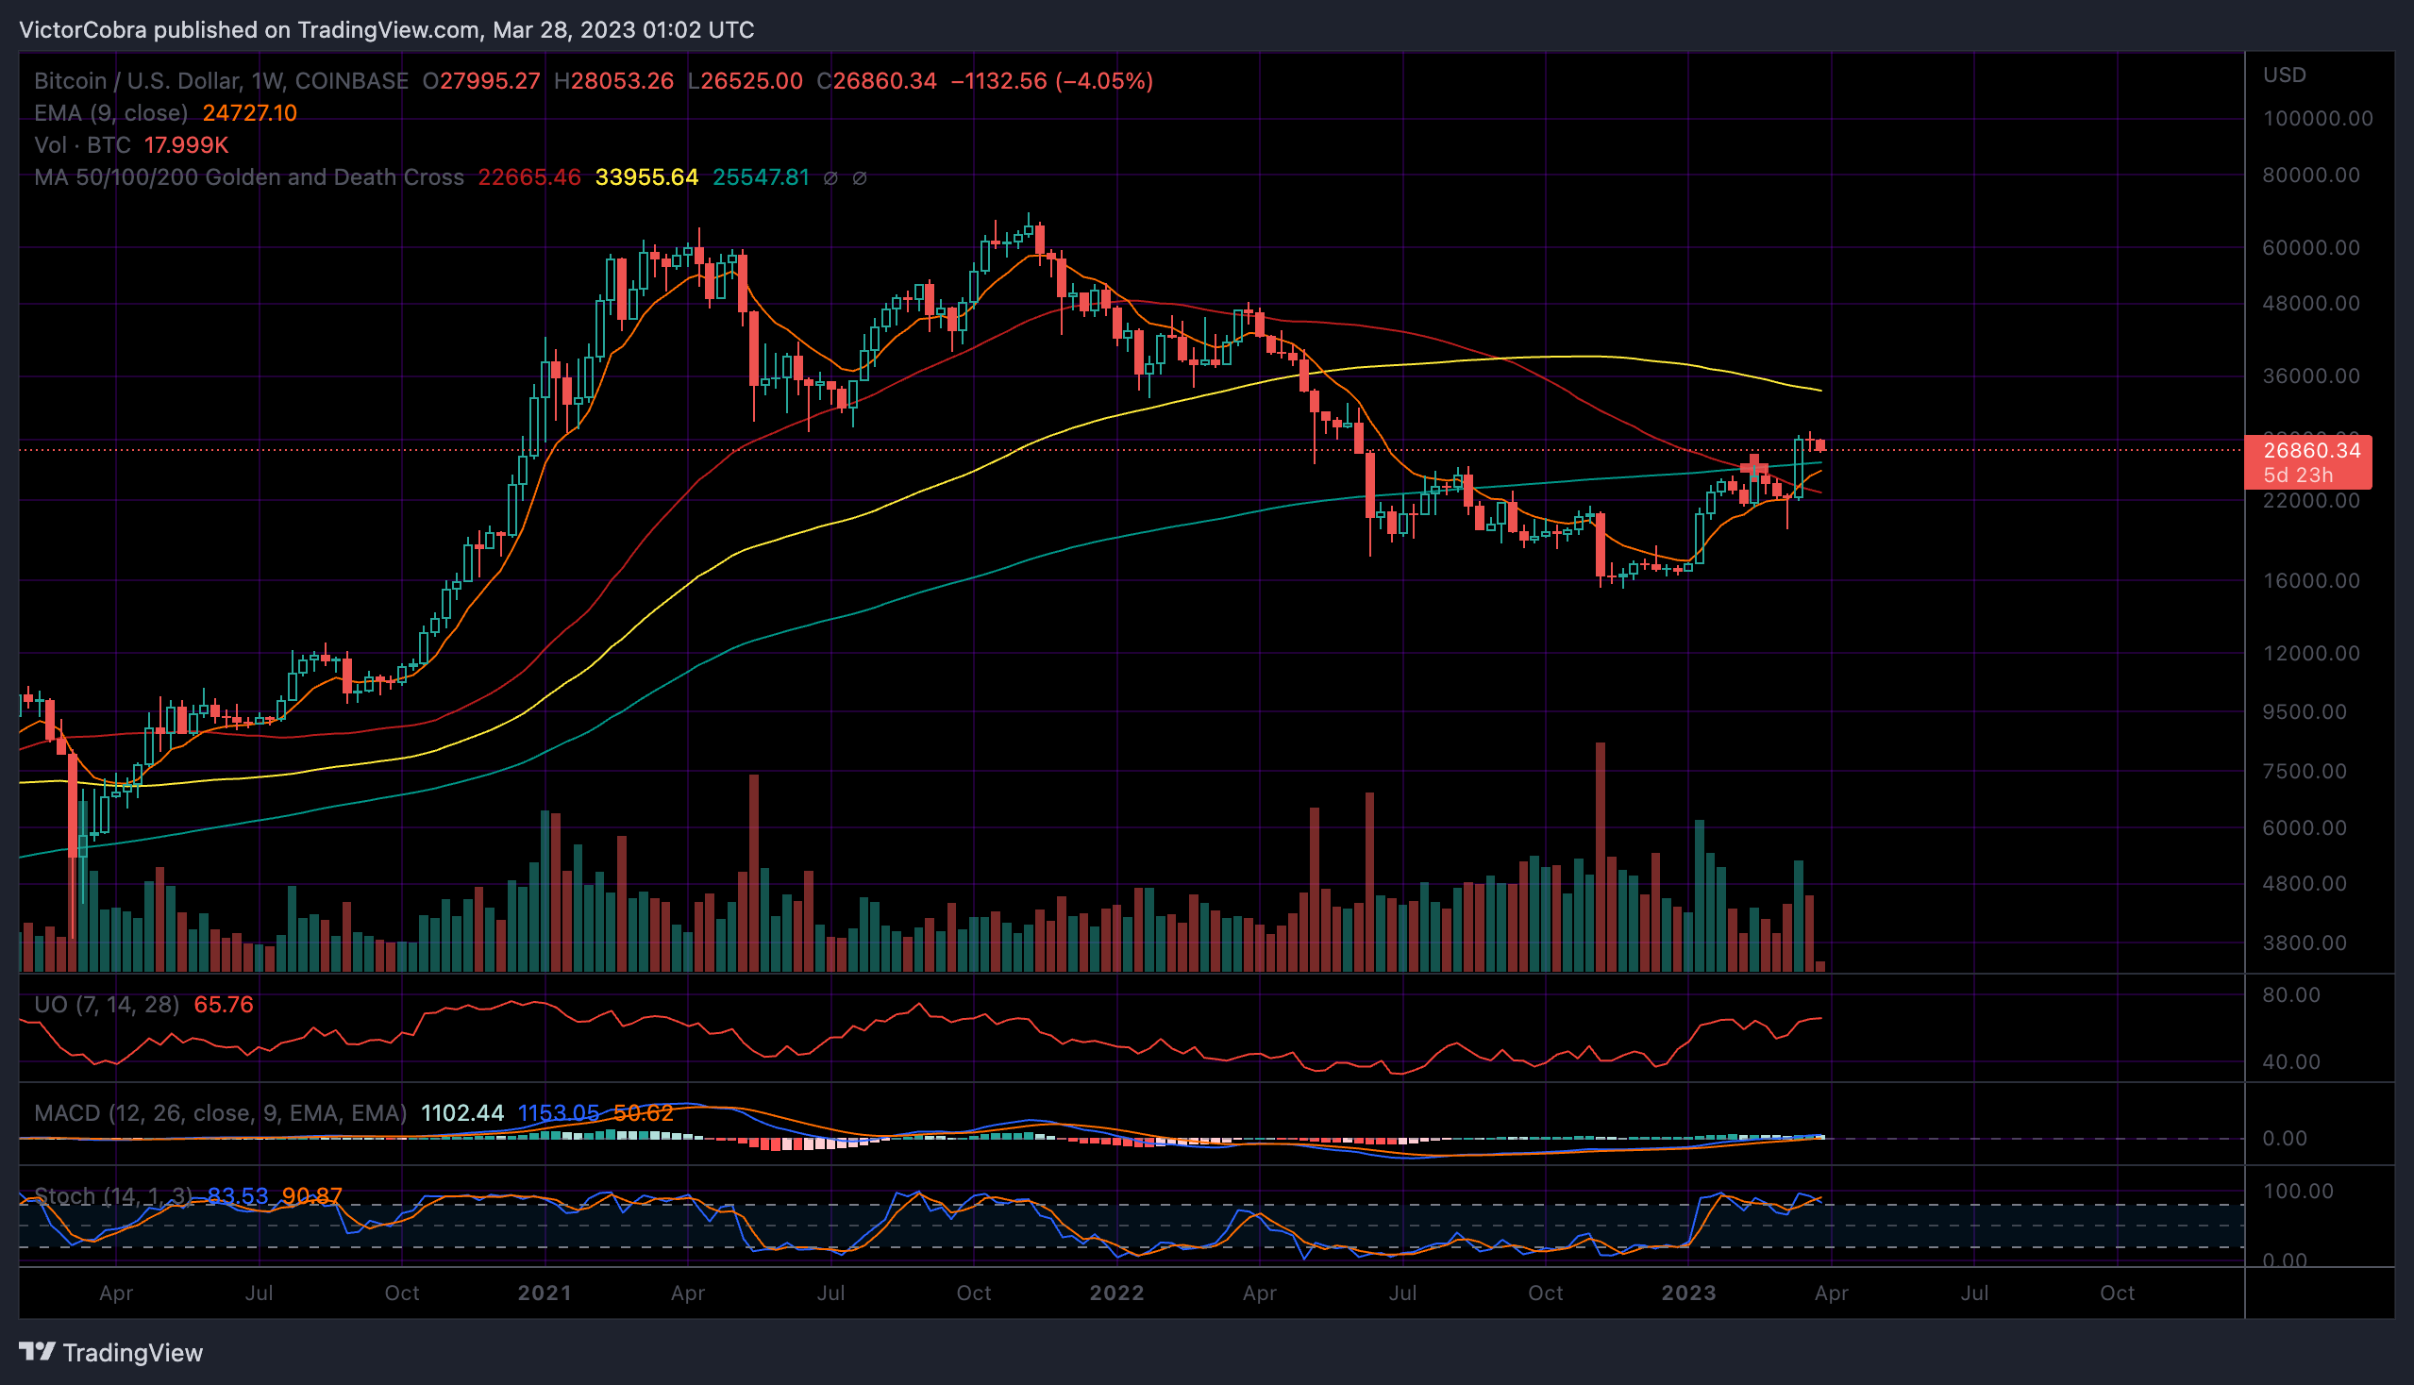This screenshot has width=2414, height=1385.
Task: Select the Stoch (14, 1, 3) indicator label
Action: [113, 1195]
